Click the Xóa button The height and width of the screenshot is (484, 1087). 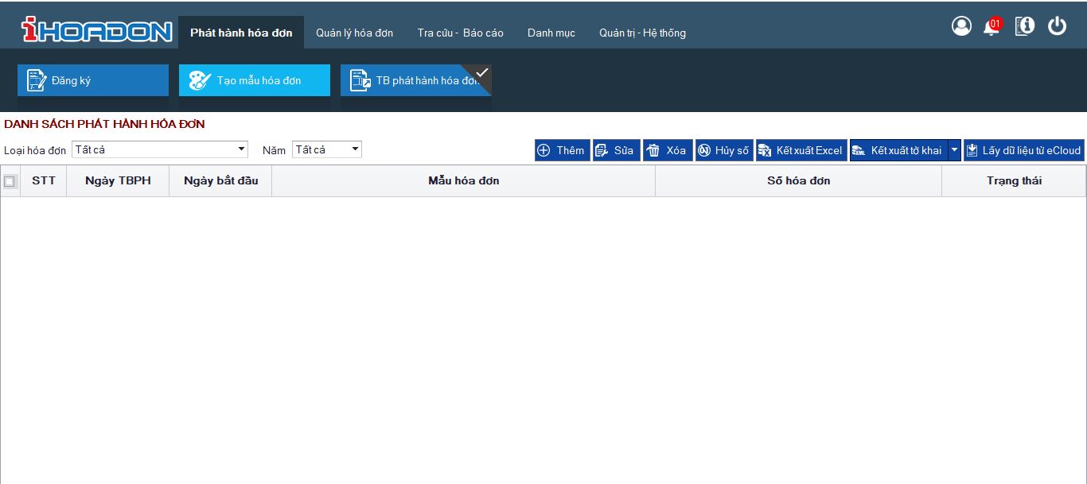pos(667,150)
